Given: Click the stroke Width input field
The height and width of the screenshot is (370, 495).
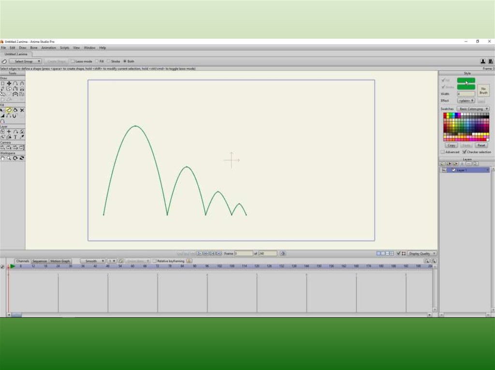Looking at the screenshot, I should [466, 94].
